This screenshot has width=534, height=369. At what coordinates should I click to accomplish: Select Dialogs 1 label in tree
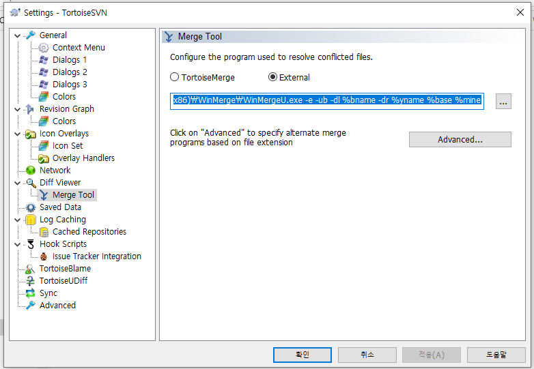coord(70,60)
